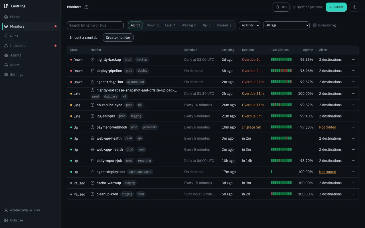365x228 pixels.
Task: Go to Incidents warning icon
Action: click(x=6, y=46)
